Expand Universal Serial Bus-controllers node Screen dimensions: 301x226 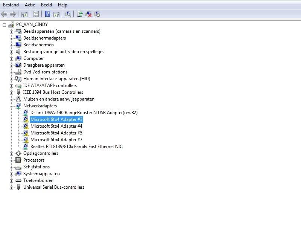[x=11, y=188]
